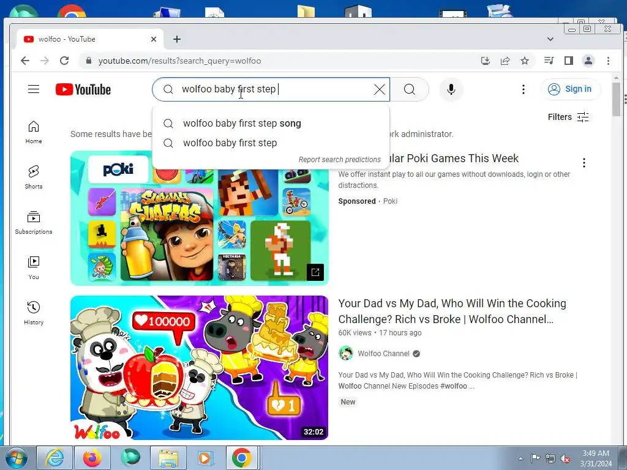Open the YouTube guide hamburger menu
The width and height of the screenshot is (627, 470).
tap(34, 89)
